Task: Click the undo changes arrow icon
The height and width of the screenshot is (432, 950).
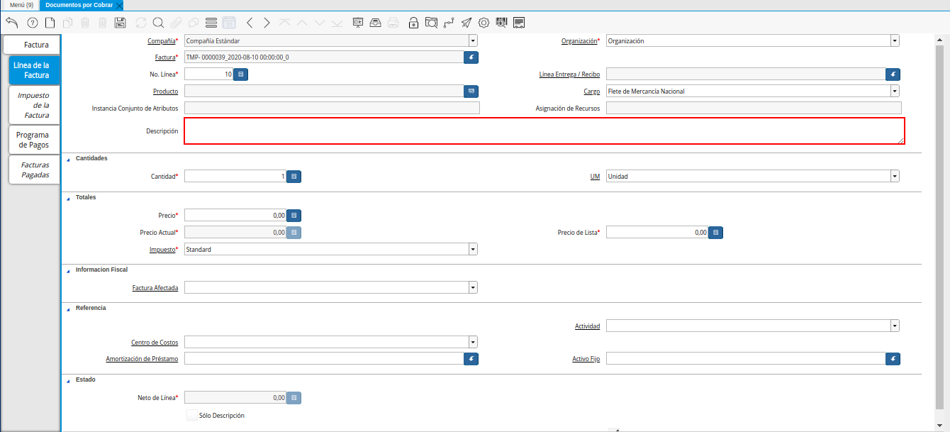Action: click(x=11, y=23)
